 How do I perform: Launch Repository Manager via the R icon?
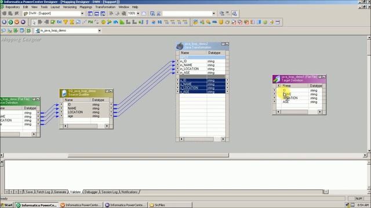[x=4, y=22]
